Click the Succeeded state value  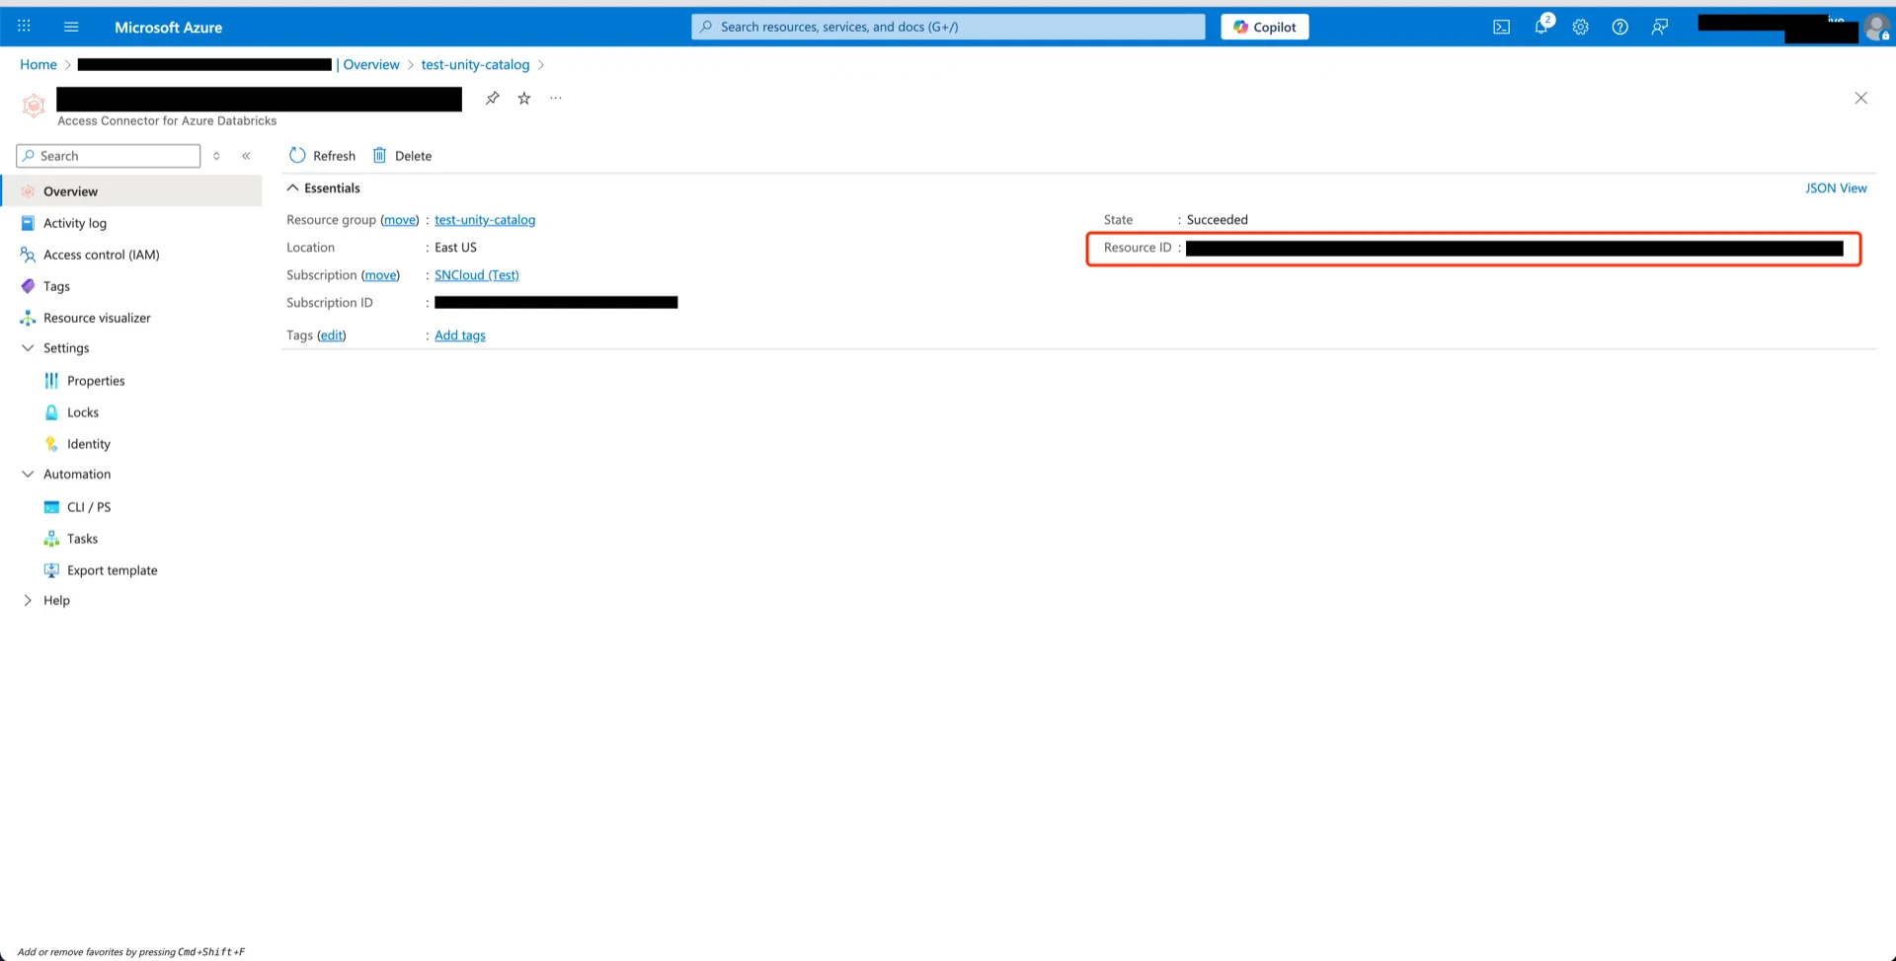coord(1218,220)
